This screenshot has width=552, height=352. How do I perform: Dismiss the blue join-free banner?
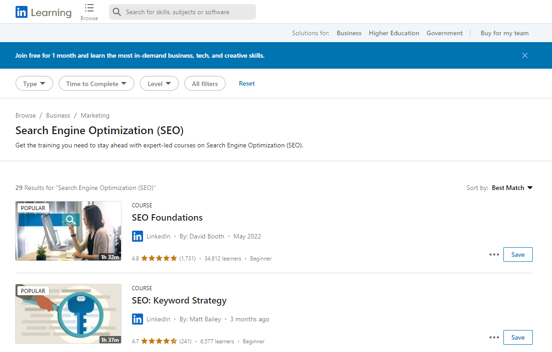524,55
